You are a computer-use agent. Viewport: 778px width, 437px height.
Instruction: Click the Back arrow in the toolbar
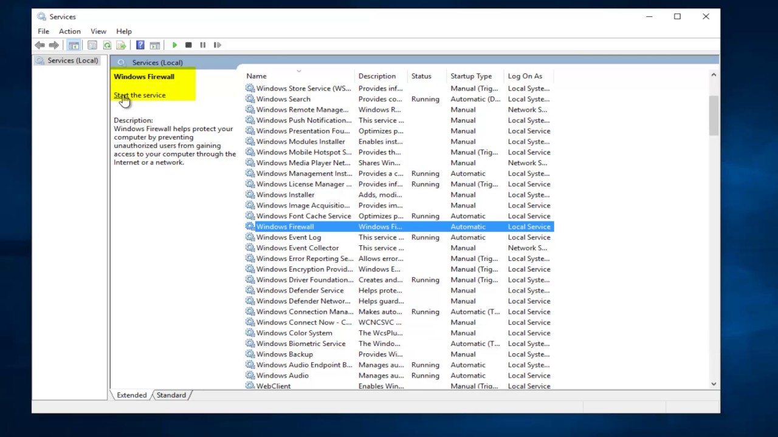coord(40,45)
